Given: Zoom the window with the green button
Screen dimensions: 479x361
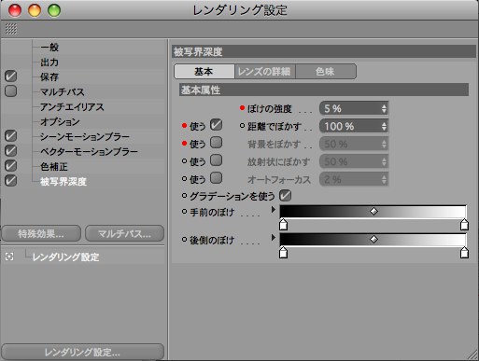Looking at the screenshot, I should click(x=54, y=10).
